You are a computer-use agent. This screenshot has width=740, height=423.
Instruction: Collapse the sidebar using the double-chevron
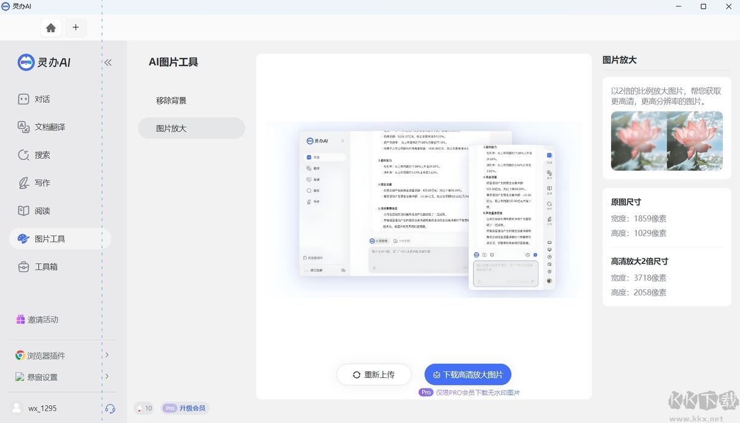pos(107,62)
